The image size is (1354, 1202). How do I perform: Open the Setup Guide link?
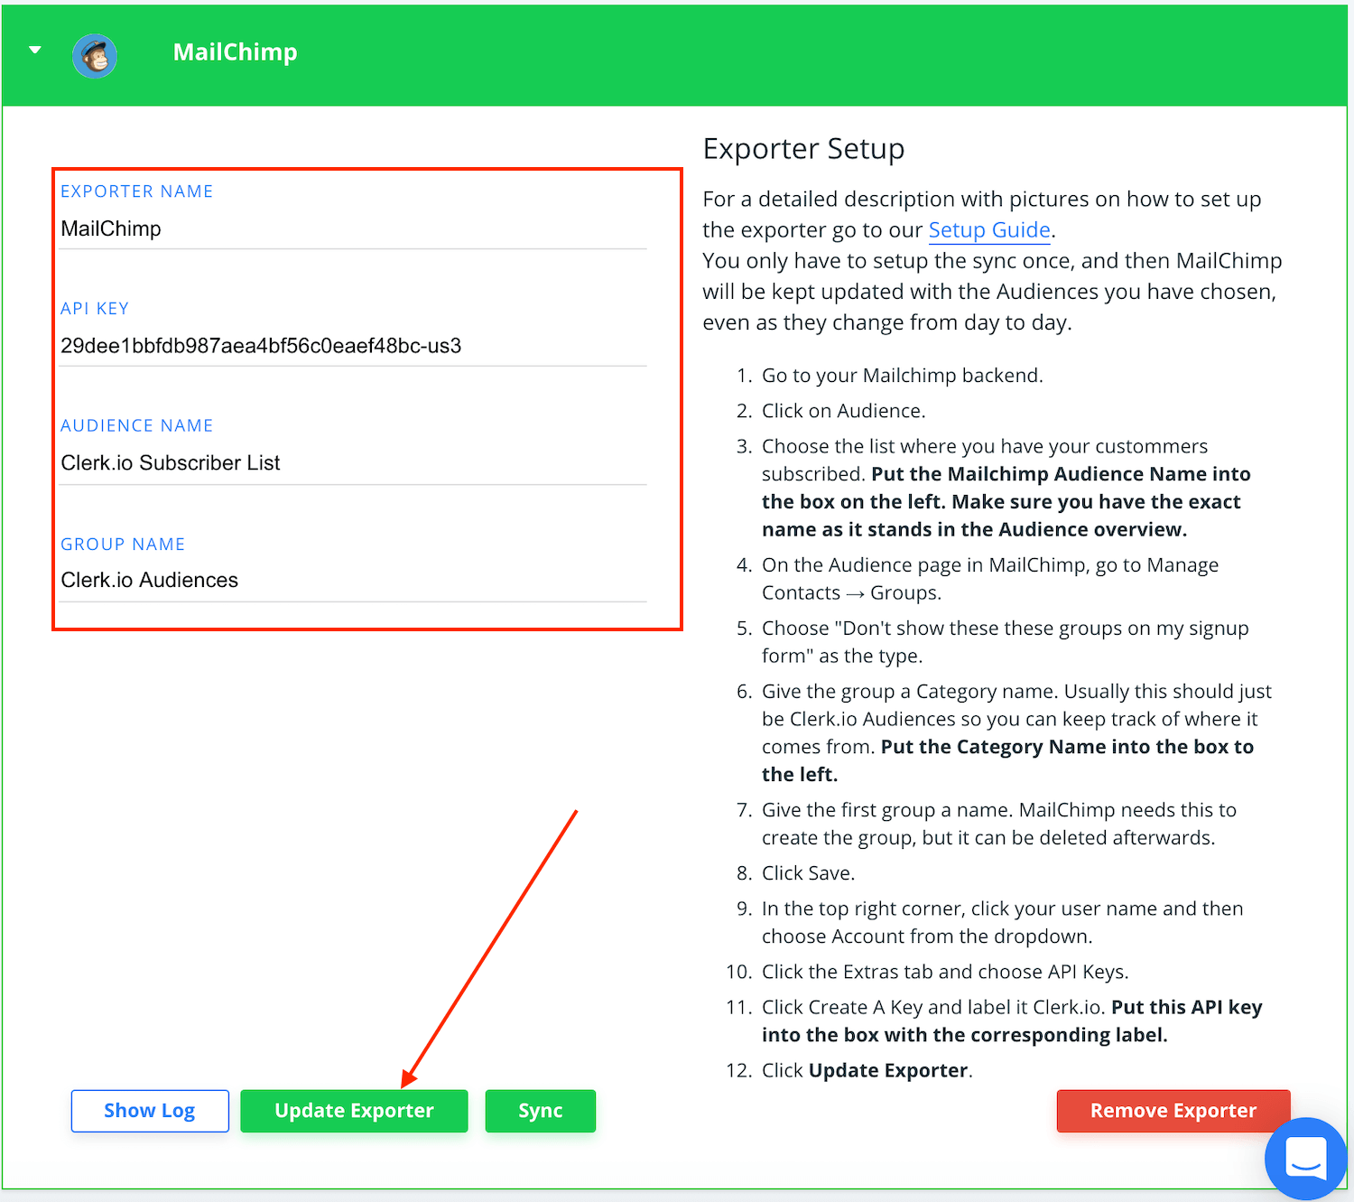point(989,230)
